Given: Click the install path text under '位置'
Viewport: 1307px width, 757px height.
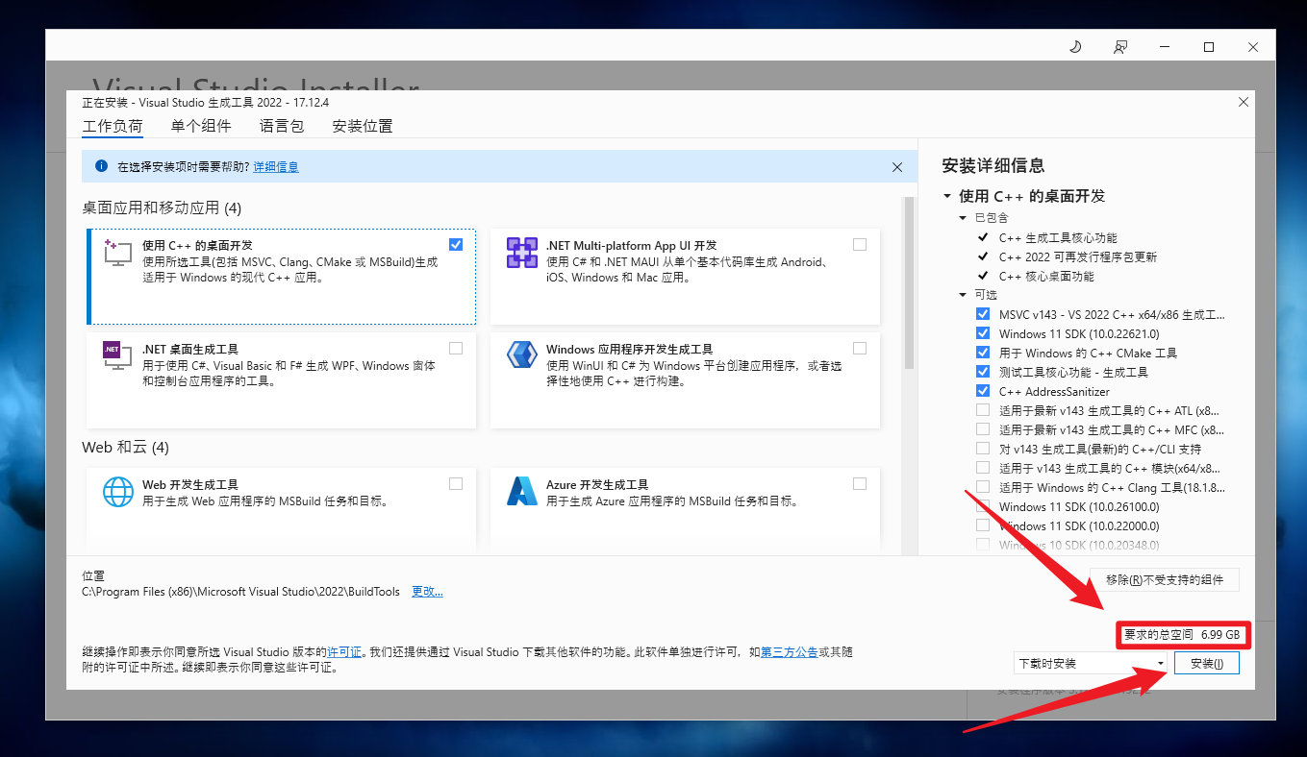Looking at the screenshot, I should [240, 592].
